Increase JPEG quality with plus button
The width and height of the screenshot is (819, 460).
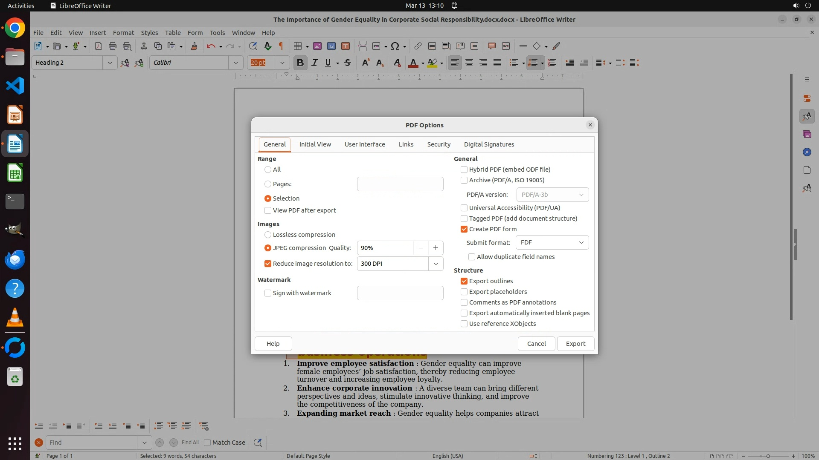tap(436, 248)
